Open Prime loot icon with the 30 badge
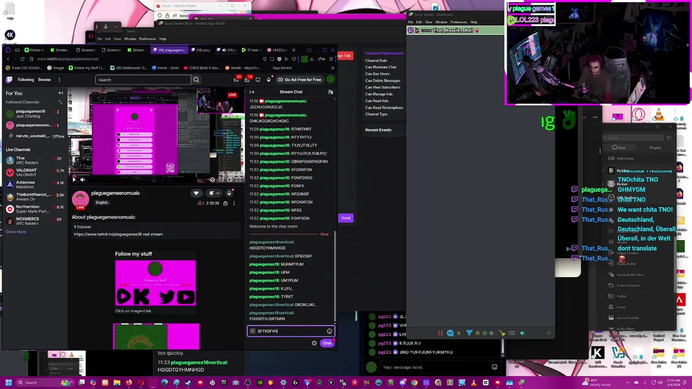 tap(236, 79)
